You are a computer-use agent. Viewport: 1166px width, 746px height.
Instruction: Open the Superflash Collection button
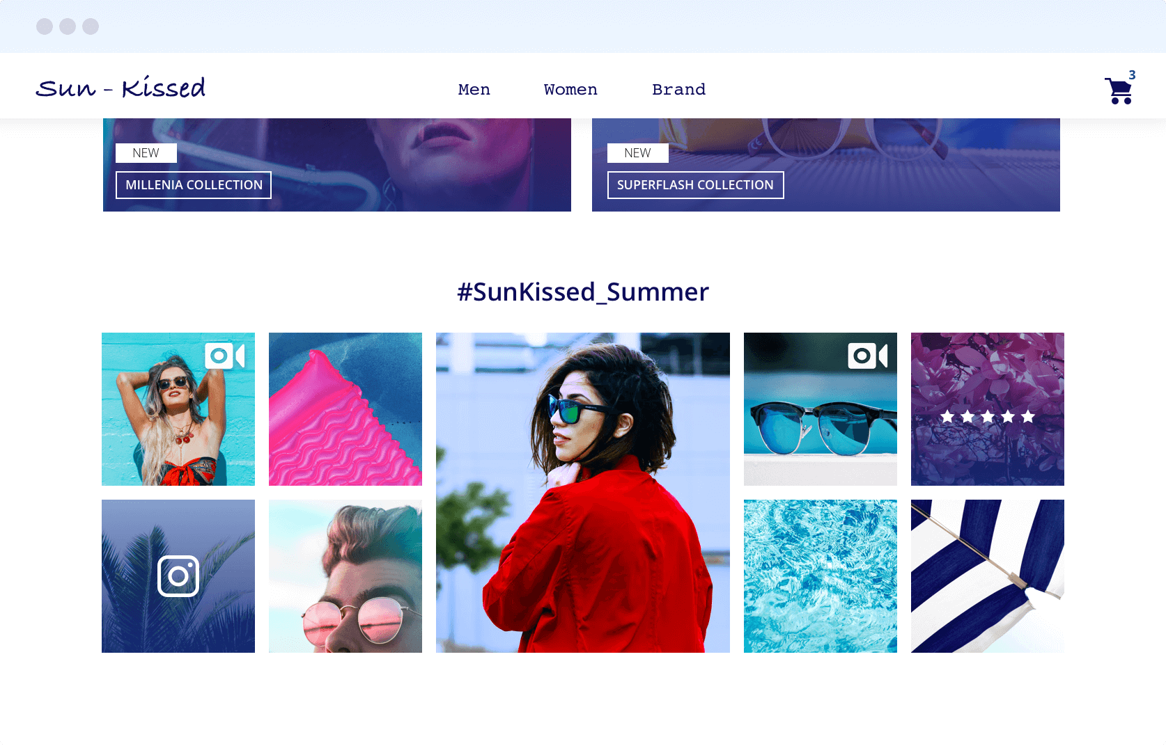tap(695, 185)
